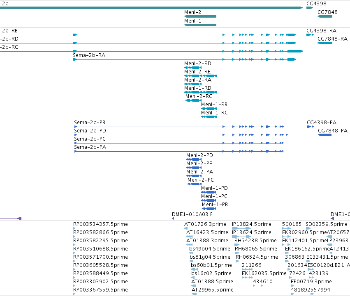This screenshot has width=350, height=296.
Task: Click the Menl-1 gene label
Action: click(x=192, y=20)
